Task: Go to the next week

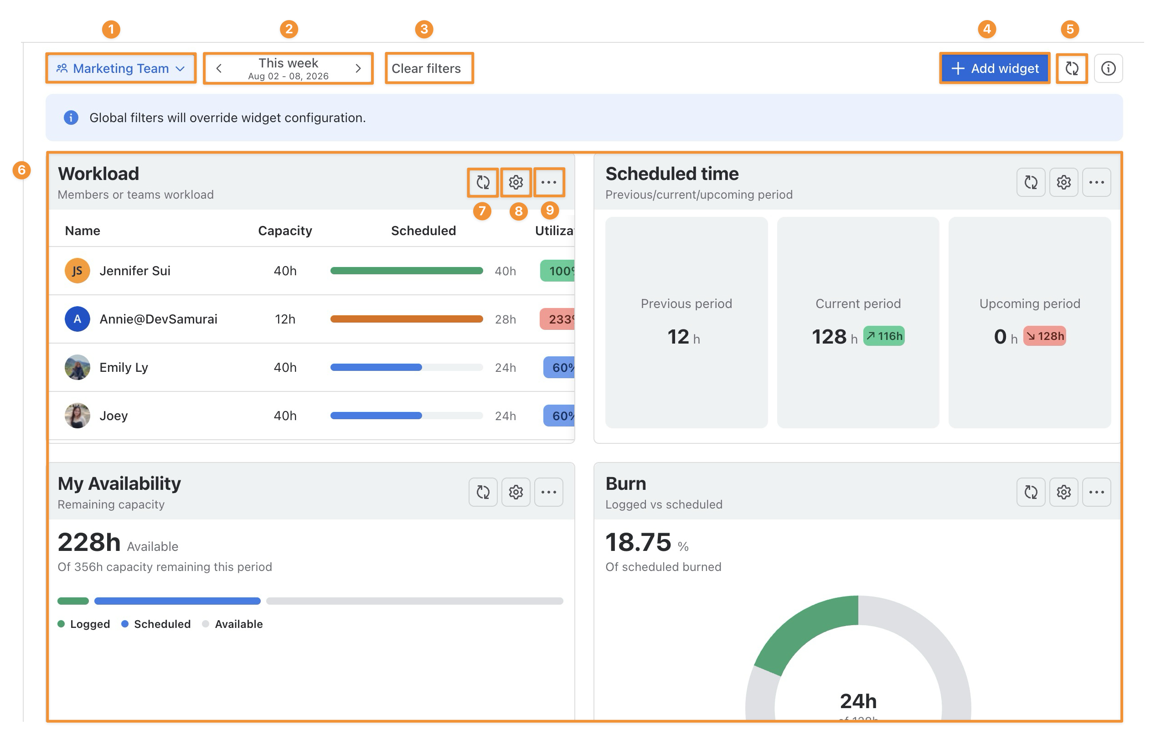Action: [358, 68]
